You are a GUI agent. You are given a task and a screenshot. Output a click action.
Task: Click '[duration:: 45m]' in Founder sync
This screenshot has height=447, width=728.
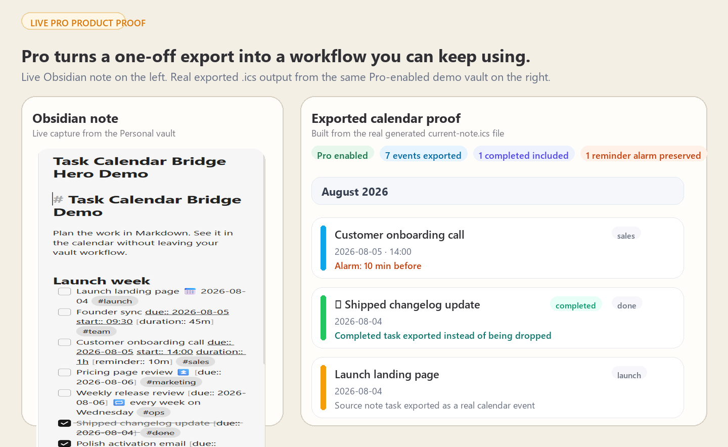pyautogui.click(x=175, y=322)
